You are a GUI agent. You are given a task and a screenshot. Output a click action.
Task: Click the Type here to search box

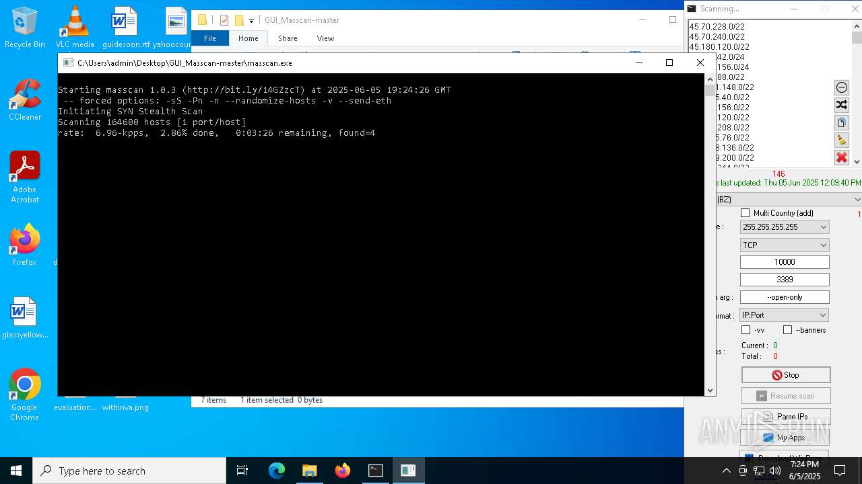tap(129, 471)
